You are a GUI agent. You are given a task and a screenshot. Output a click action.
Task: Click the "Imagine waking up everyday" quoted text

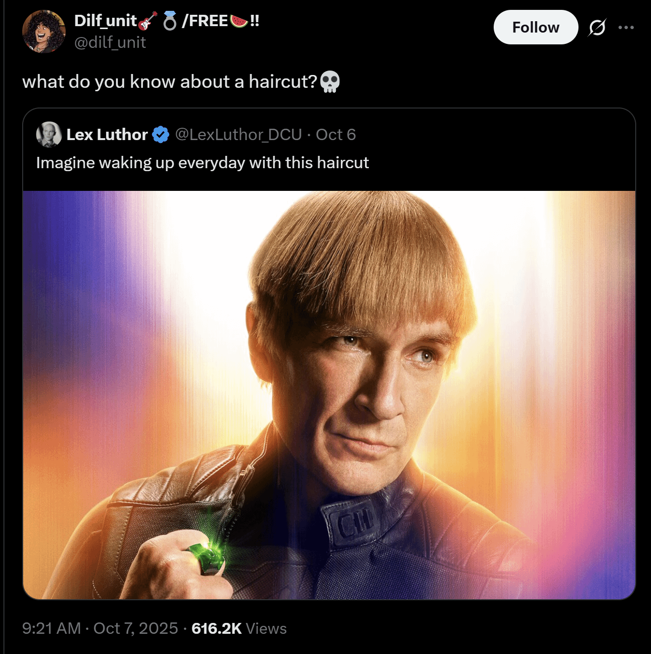202,163
